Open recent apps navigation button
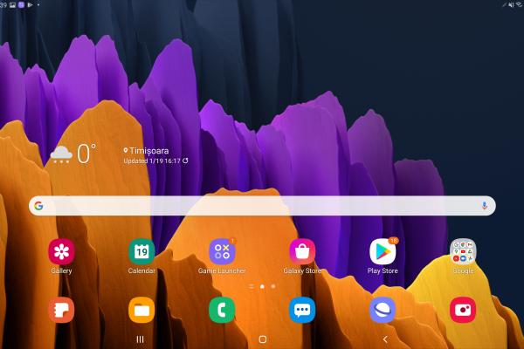Screen dimensions: 524x349 [141, 339]
